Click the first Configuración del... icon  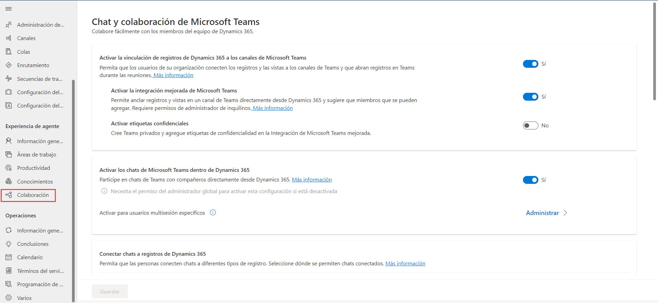[9, 92]
